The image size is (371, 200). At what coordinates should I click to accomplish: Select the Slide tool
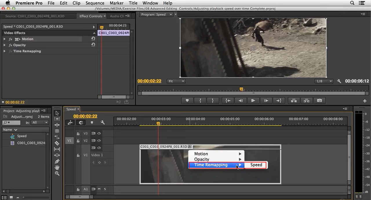(x=57, y=155)
